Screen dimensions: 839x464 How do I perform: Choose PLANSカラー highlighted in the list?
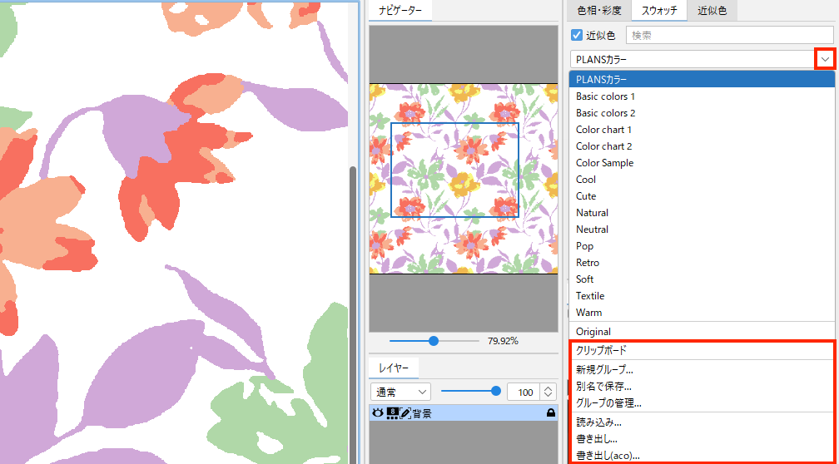point(702,80)
